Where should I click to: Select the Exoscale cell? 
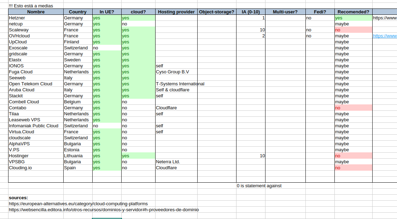[36, 48]
